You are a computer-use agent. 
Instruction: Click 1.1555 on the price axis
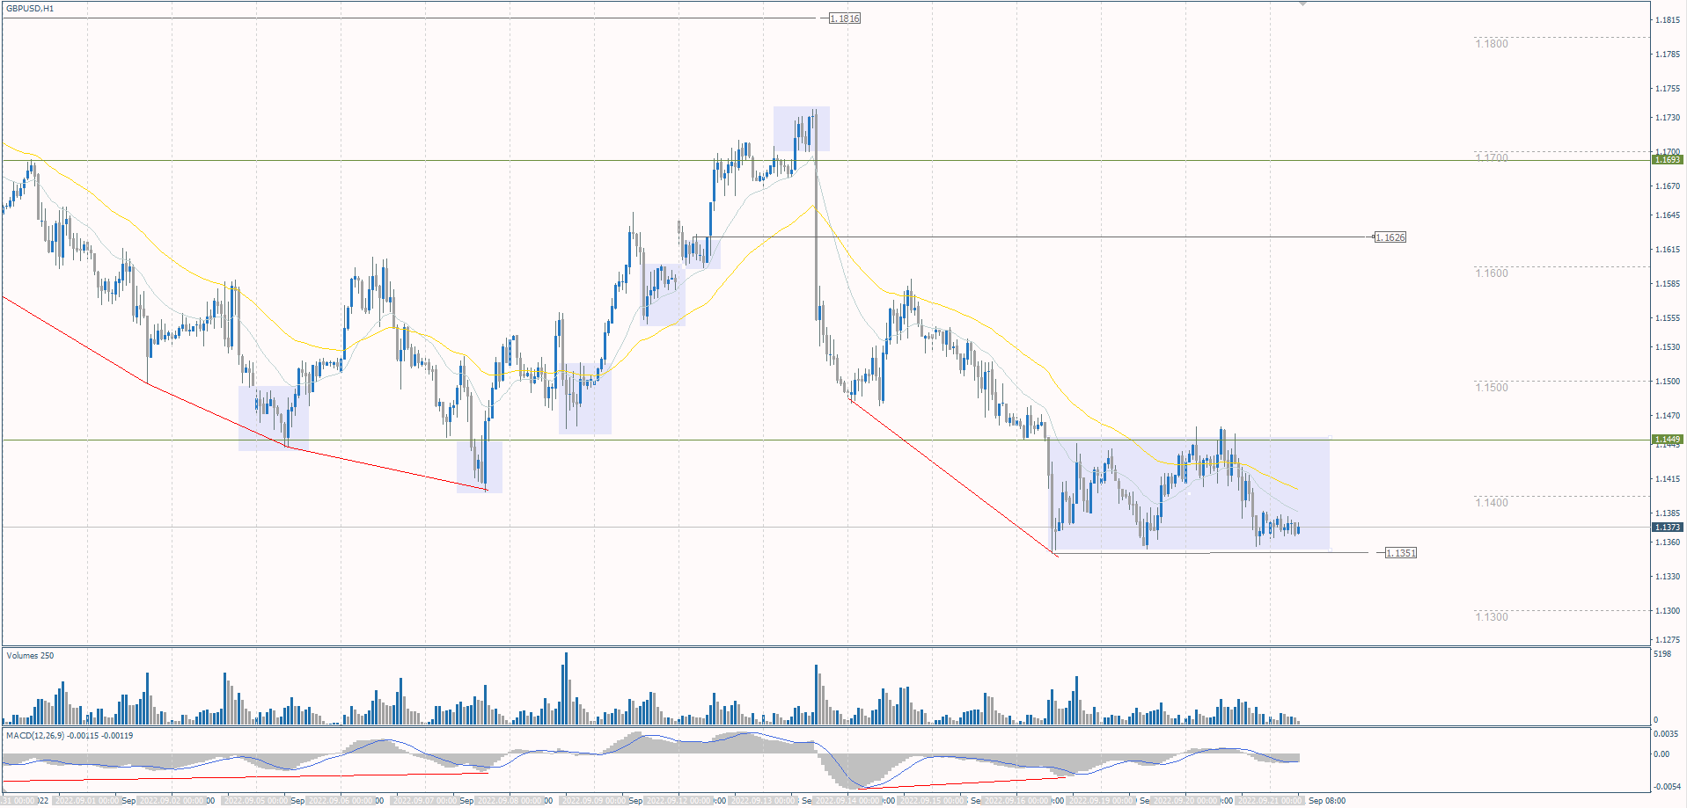1668,318
